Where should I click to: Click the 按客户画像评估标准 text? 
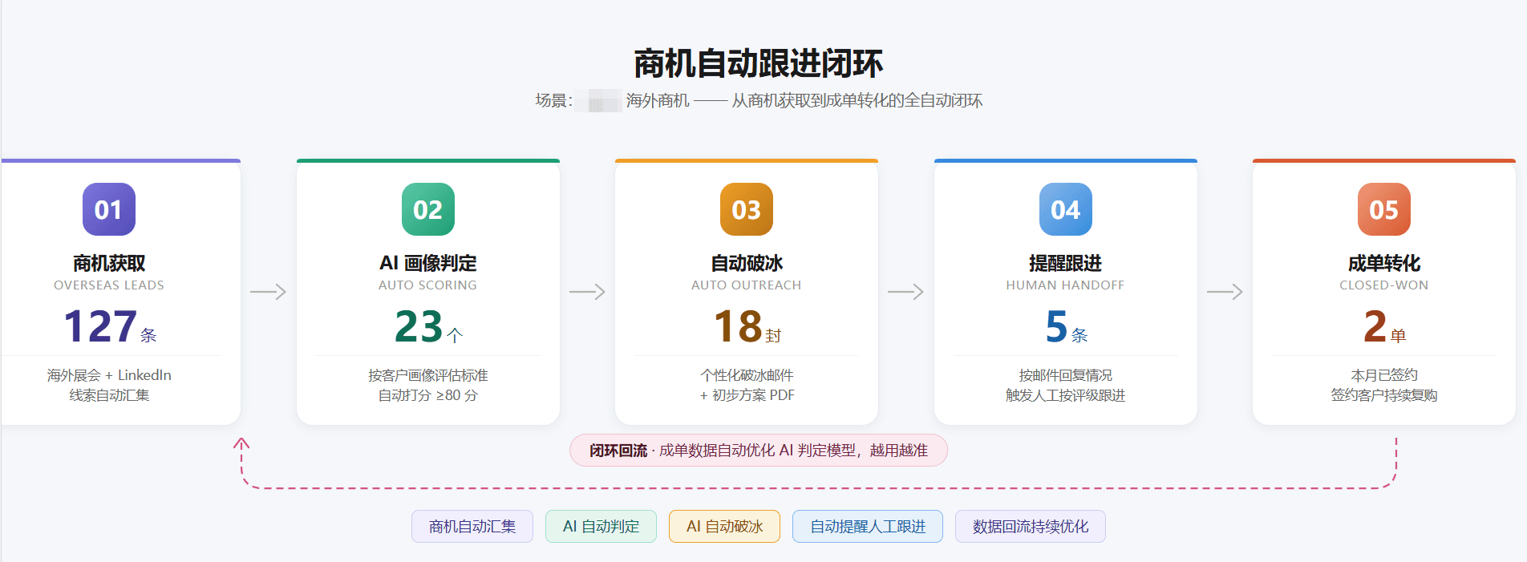[x=428, y=375]
